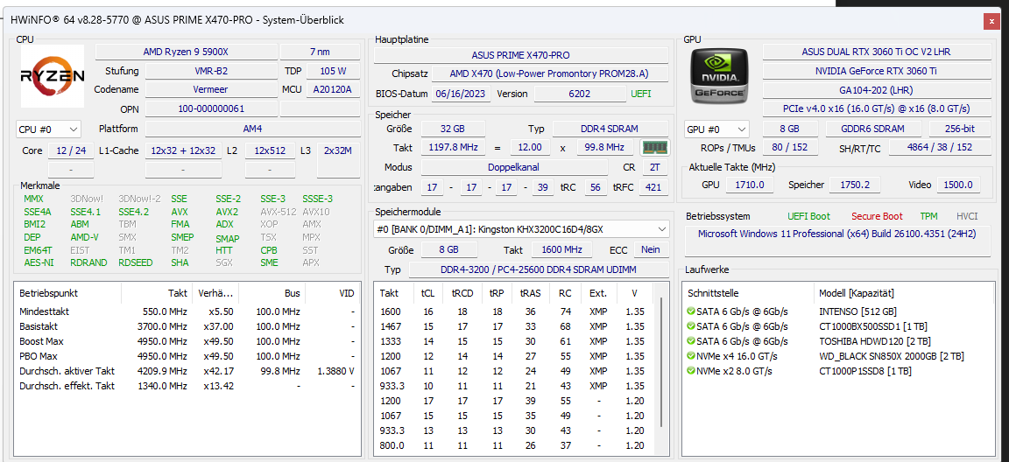Click the 105 W TDP field

334,71
